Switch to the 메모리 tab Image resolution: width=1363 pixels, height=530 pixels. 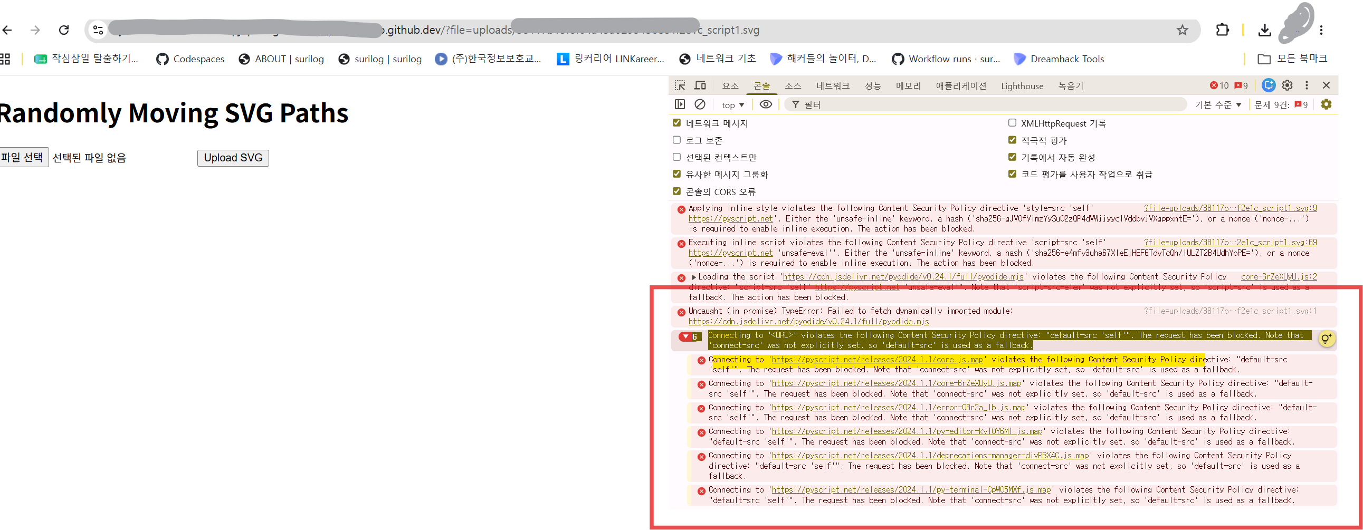[x=909, y=85]
